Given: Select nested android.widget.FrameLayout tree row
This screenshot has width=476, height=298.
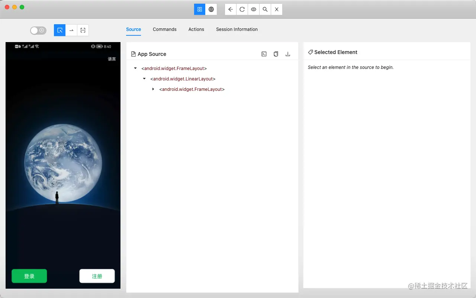Looking at the screenshot, I should click(192, 89).
